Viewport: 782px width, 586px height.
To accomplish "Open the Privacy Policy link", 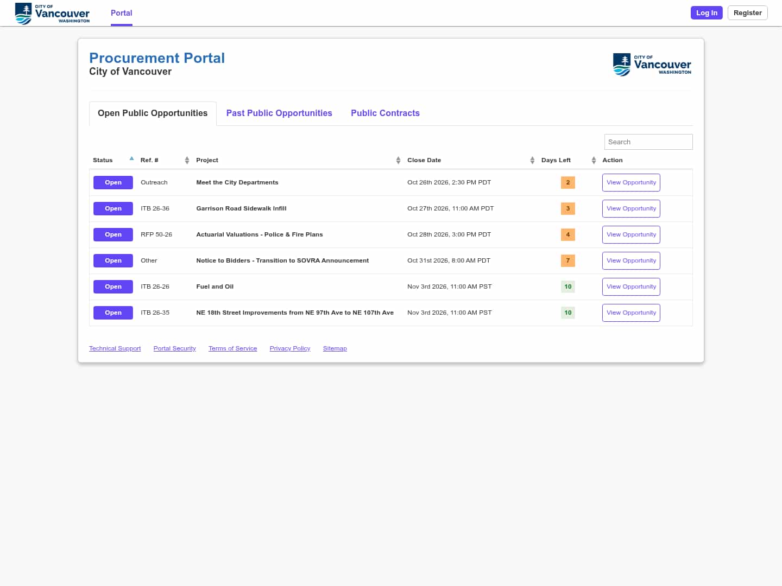I will click(290, 348).
